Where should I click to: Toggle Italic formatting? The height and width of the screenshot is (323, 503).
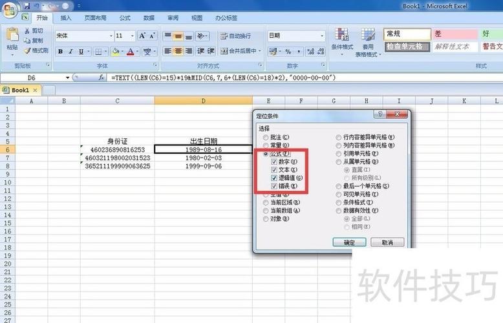click(x=70, y=51)
